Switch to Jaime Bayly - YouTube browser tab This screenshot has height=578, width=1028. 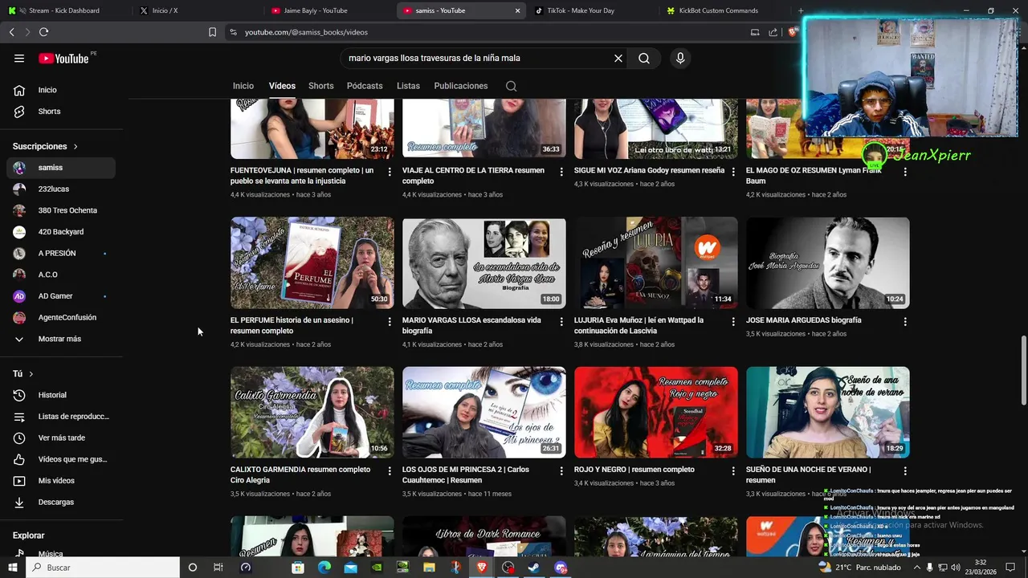[328, 10]
